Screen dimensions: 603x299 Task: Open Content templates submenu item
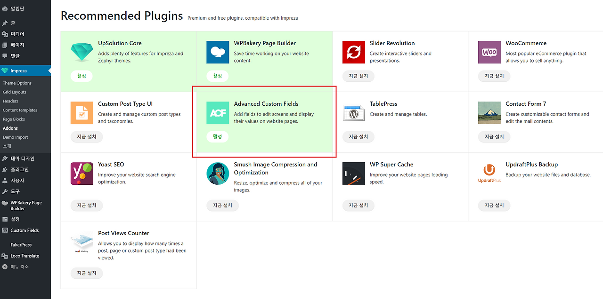click(20, 110)
